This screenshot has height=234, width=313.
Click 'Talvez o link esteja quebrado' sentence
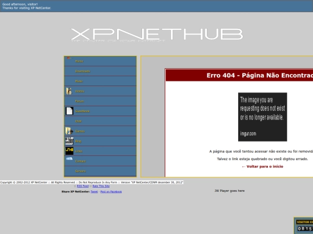click(x=263, y=159)
